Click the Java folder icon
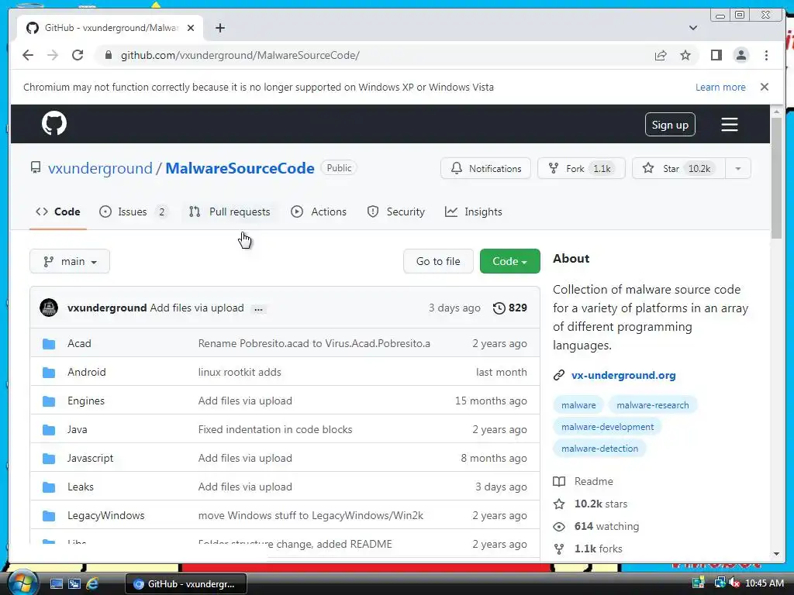 coord(49,430)
